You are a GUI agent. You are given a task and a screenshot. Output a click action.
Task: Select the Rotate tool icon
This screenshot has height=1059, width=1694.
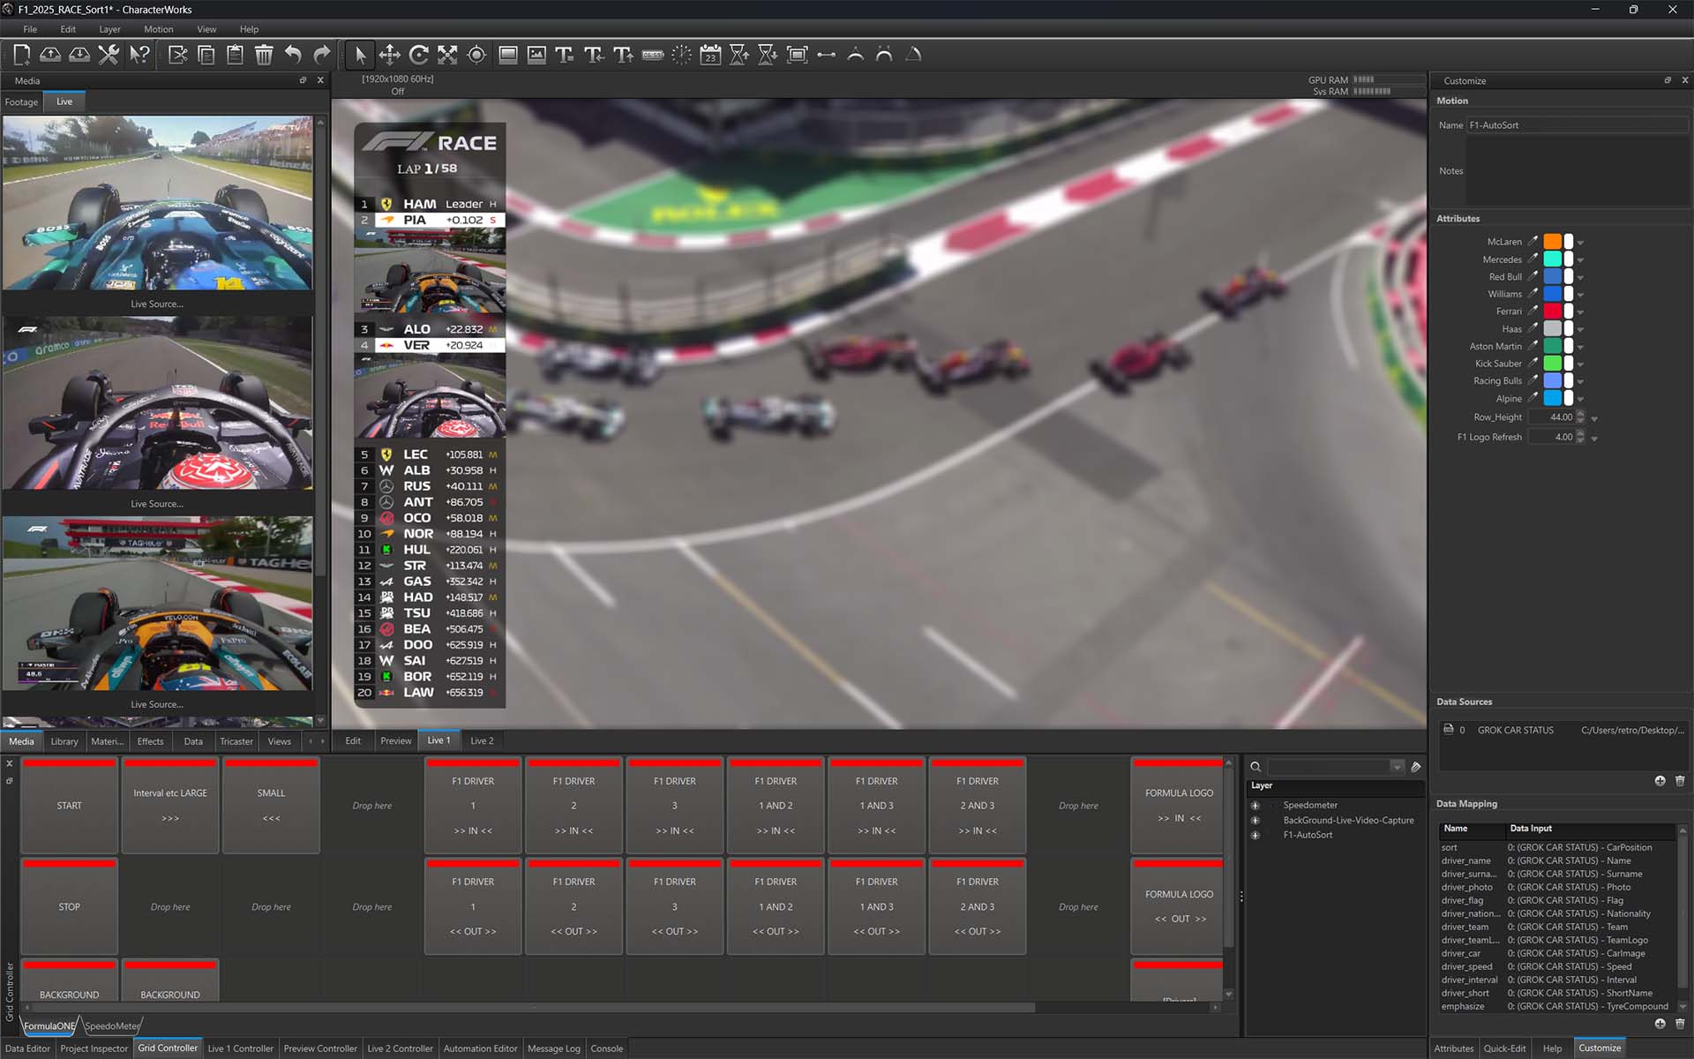click(x=419, y=55)
